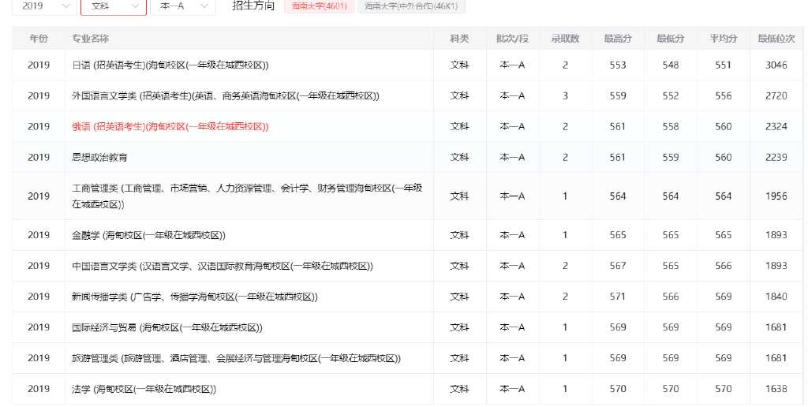This screenshot has width=808, height=407.
Task: Click the 招生方向 label
Action: tap(253, 6)
